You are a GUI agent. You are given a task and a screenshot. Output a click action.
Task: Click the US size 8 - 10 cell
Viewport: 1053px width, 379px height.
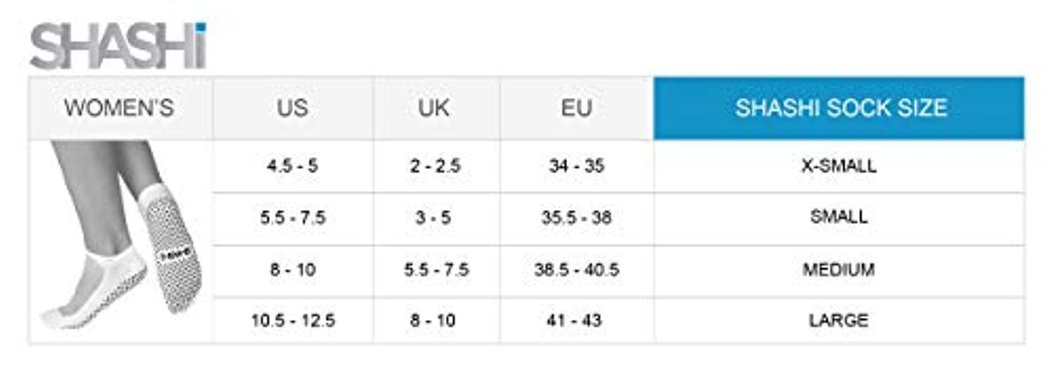[292, 270]
